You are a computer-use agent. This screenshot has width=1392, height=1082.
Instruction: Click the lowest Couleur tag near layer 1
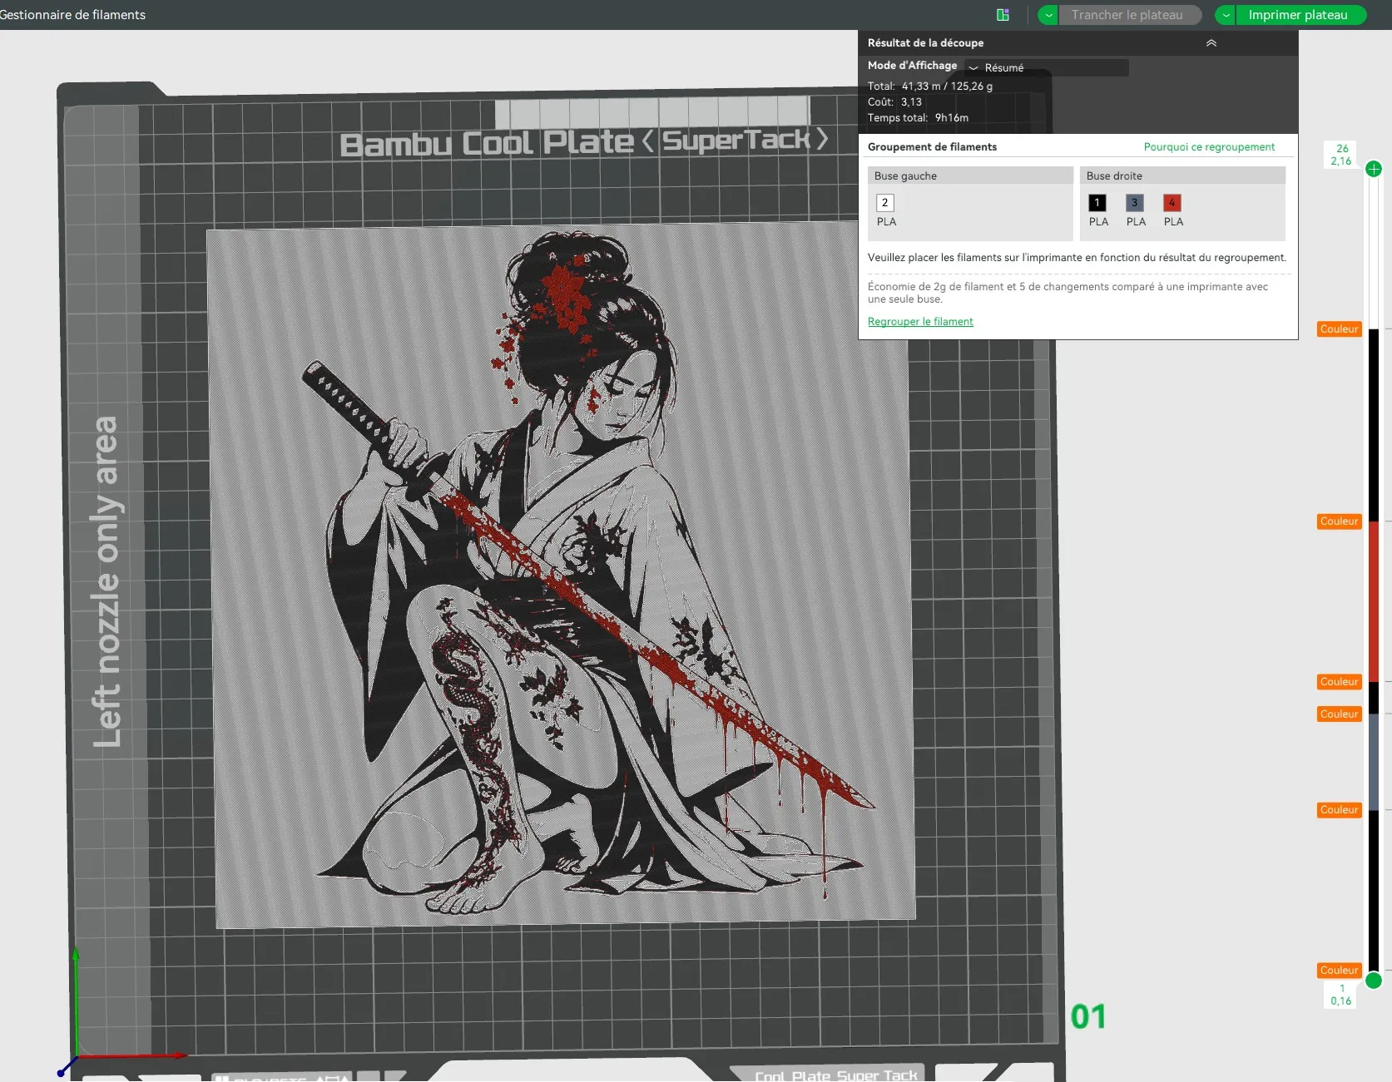click(1339, 971)
